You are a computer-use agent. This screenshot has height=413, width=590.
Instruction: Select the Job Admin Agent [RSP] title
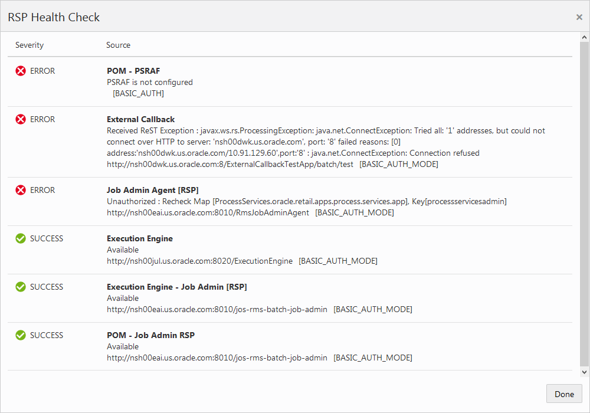152,190
